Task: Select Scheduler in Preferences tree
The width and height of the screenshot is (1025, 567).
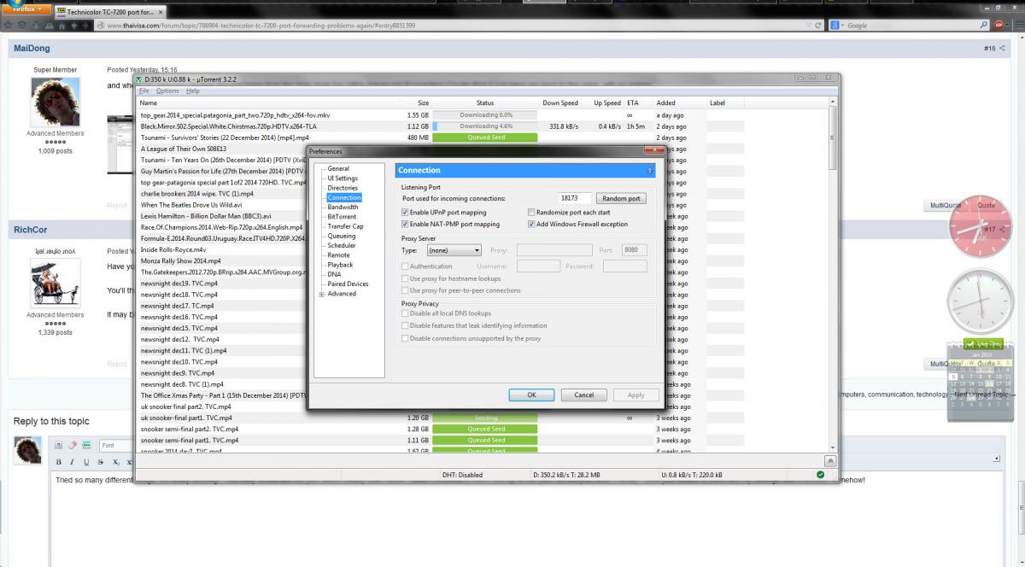Action: click(x=342, y=245)
